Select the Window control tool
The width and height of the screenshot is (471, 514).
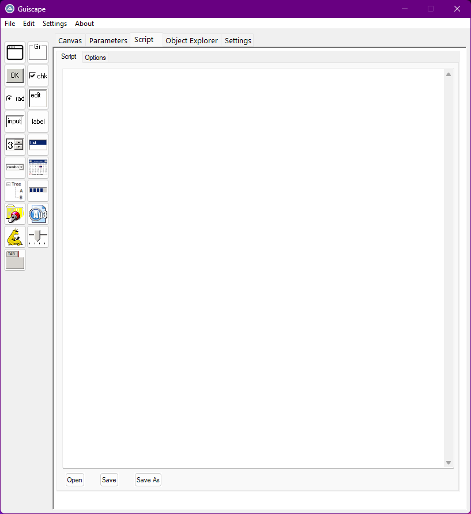[15, 52]
